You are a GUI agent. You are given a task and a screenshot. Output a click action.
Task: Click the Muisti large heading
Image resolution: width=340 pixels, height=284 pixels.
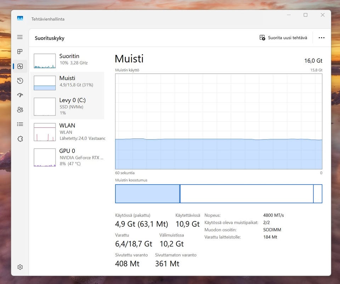(x=129, y=58)
